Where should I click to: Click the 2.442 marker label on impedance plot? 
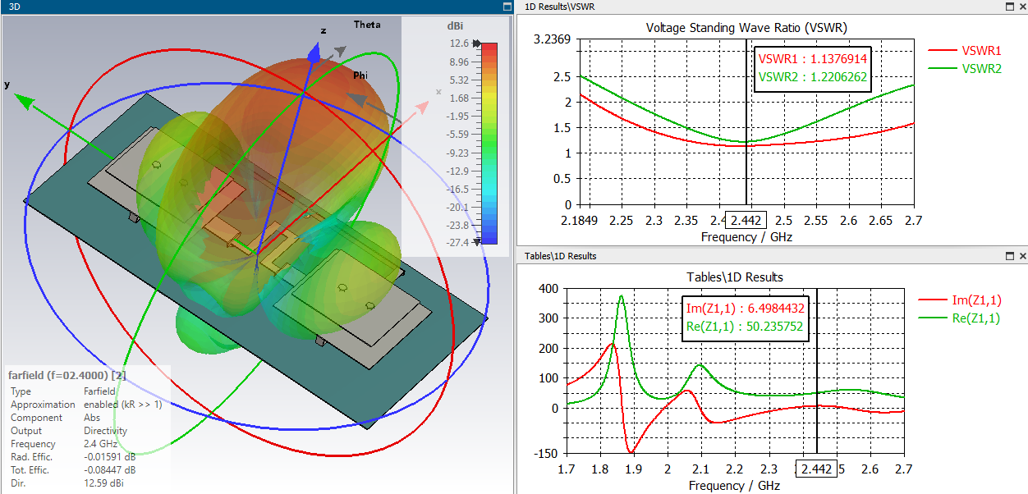(x=817, y=469)
